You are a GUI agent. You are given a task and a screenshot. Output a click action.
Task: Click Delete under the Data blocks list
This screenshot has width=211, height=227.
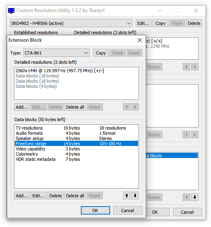[56, 196]
